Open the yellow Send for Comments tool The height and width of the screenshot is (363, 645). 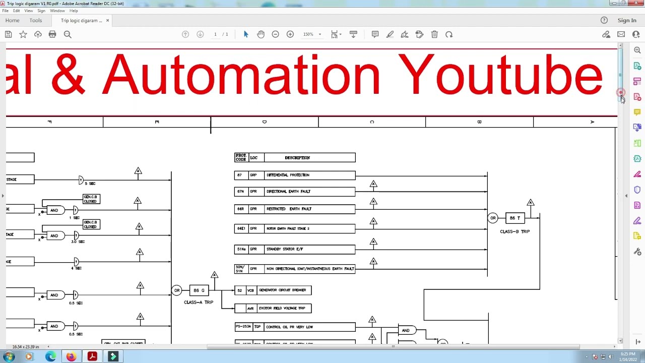pos(637,236)
